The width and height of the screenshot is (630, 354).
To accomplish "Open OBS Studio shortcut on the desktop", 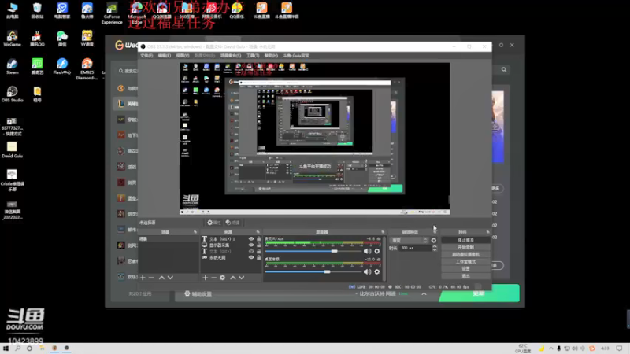I will (x=12, y=94).
